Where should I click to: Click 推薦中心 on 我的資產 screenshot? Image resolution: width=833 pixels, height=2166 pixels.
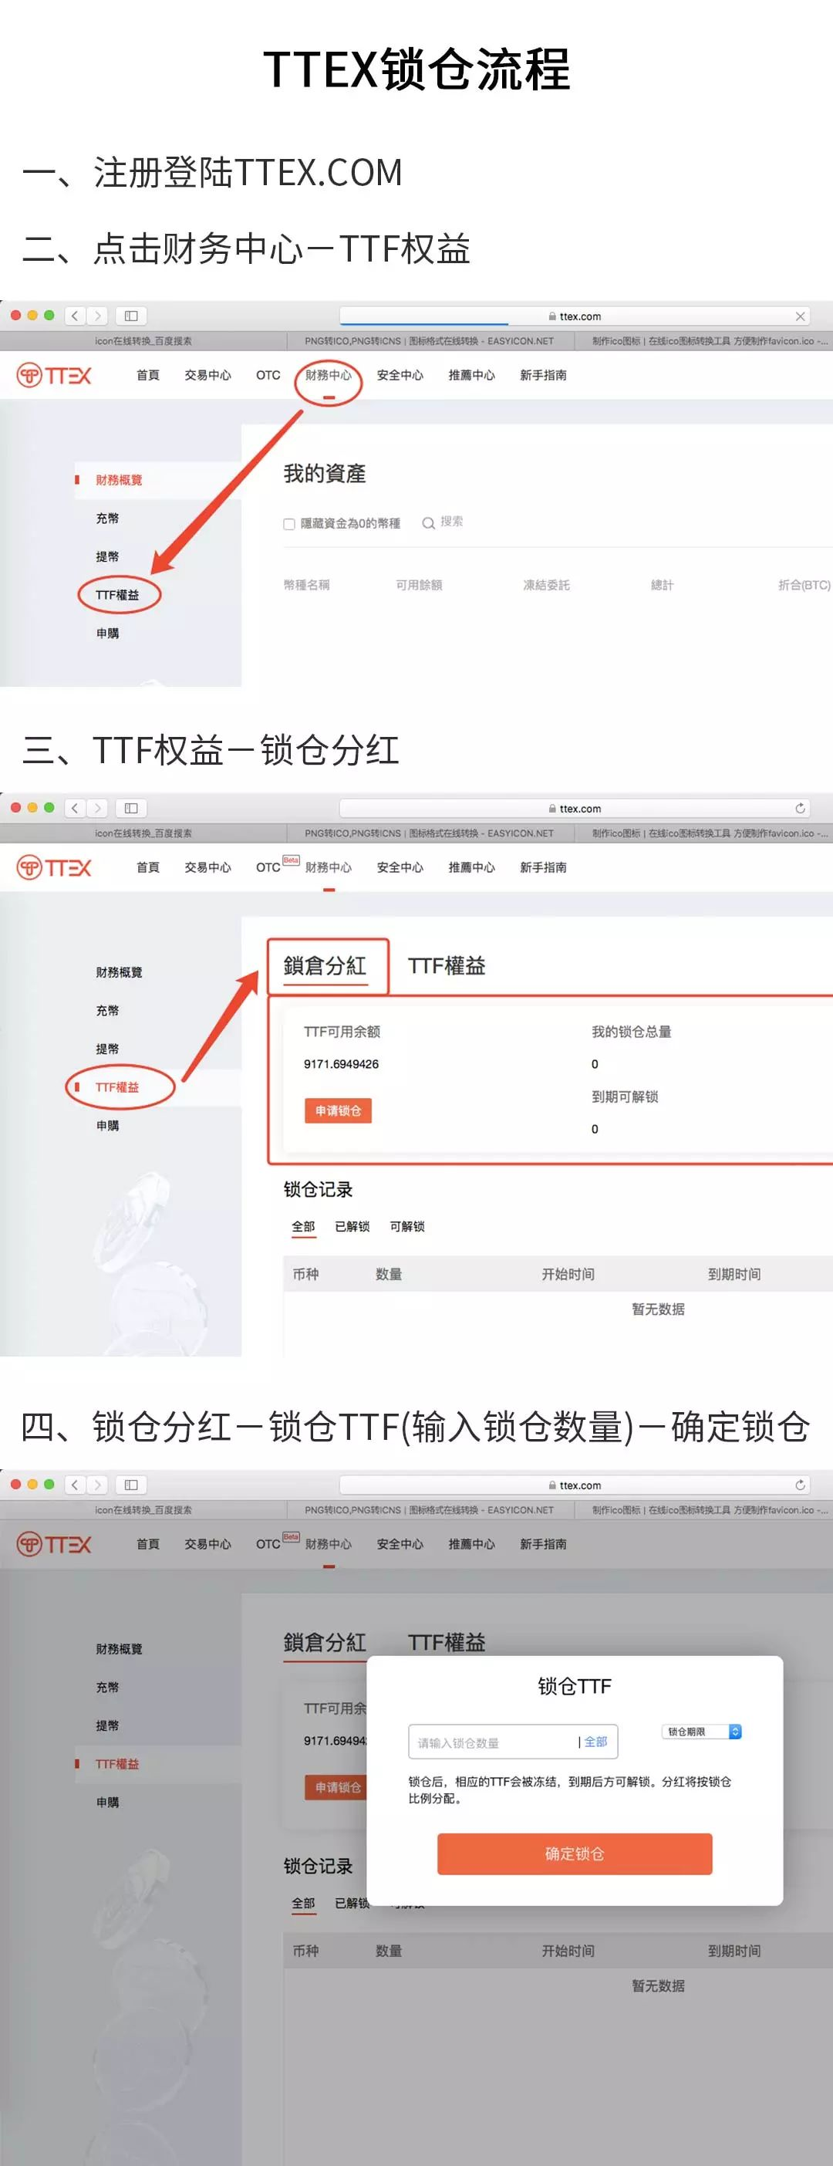471,376
